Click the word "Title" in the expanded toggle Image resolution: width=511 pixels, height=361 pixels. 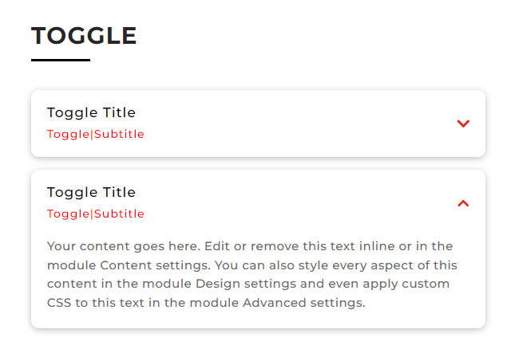coord(120,192)
